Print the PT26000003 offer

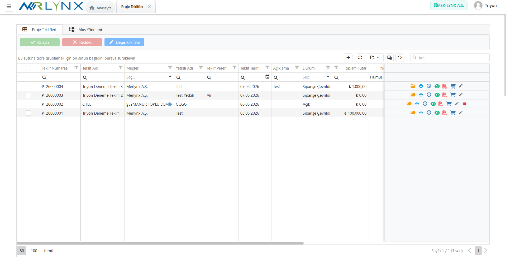[x=421, y=95]
